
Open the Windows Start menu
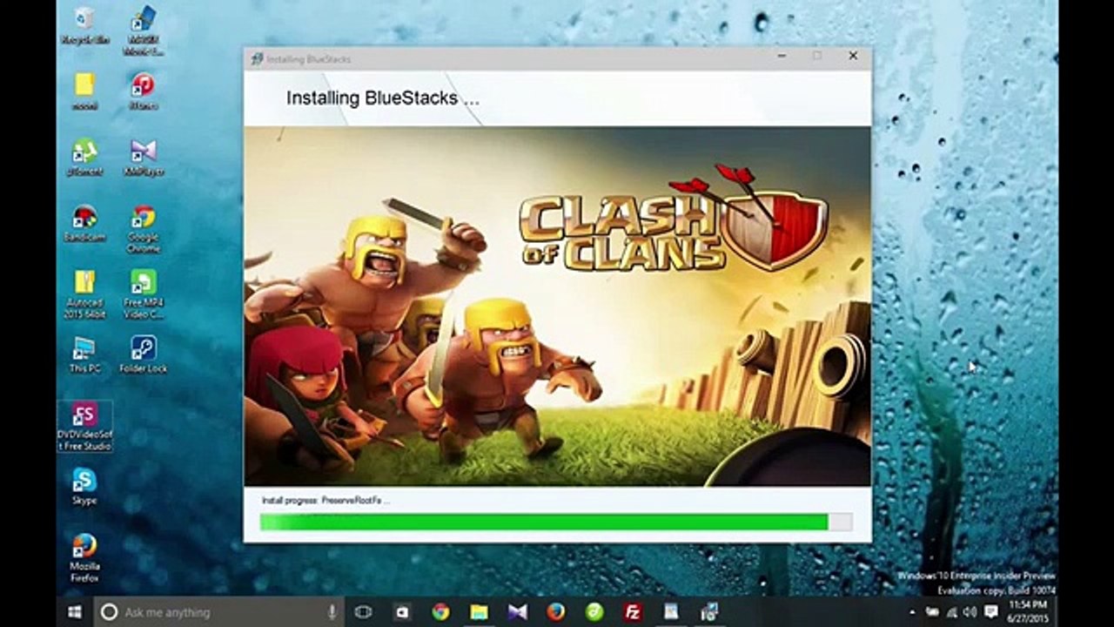75,612
